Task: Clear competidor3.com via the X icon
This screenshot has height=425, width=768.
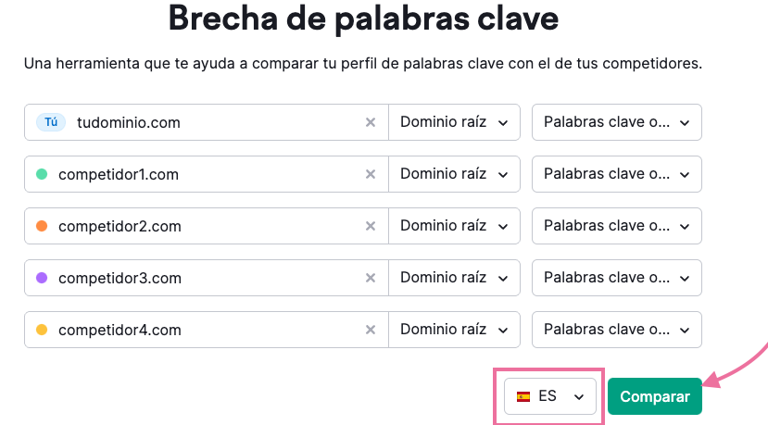Action: pos(371,278)
